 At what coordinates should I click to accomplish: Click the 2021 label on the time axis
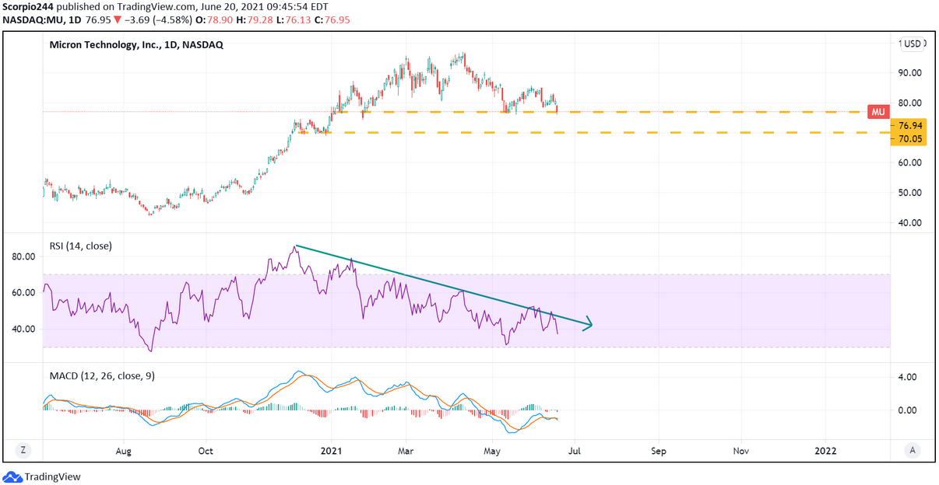coord(332,450)
